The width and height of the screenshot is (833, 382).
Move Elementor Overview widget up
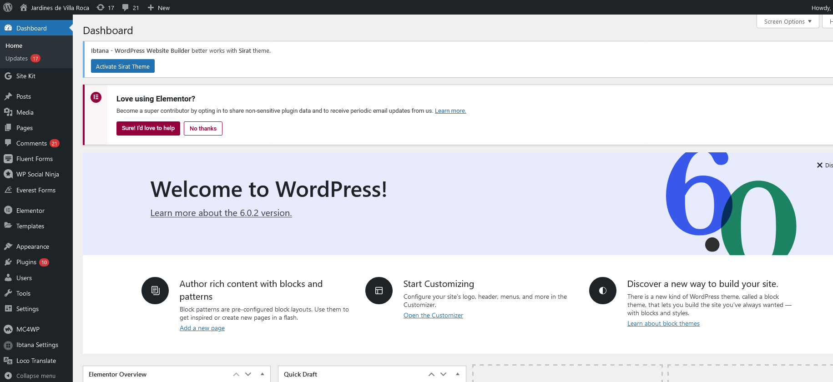pos(236,374)
